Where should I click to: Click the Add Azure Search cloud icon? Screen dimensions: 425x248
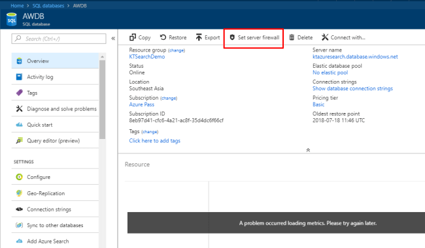coord(19,241)
